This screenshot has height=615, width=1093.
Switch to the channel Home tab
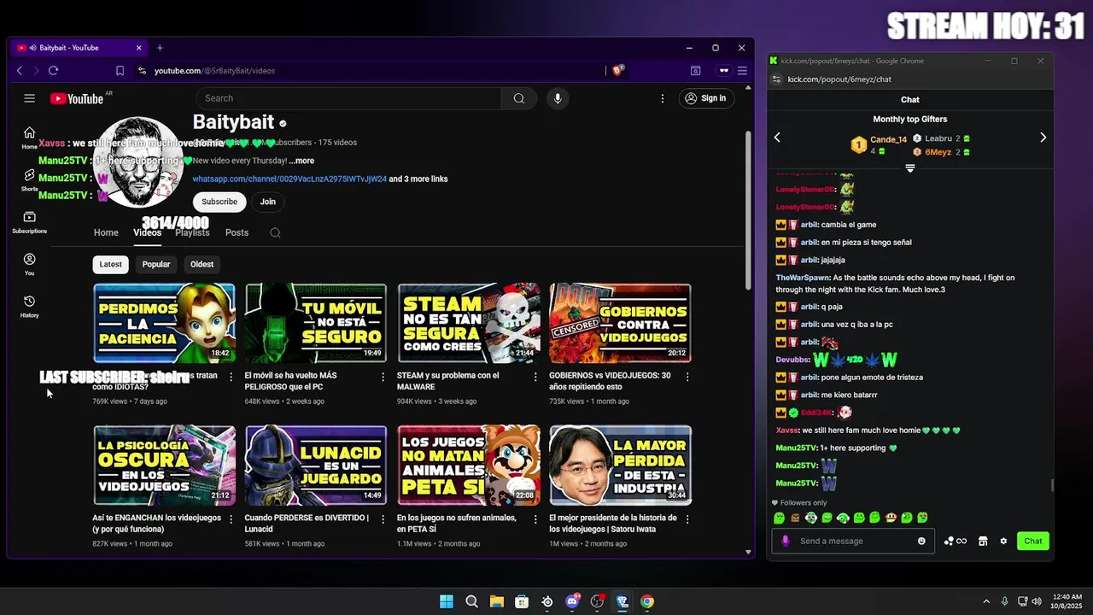(106, 232)
